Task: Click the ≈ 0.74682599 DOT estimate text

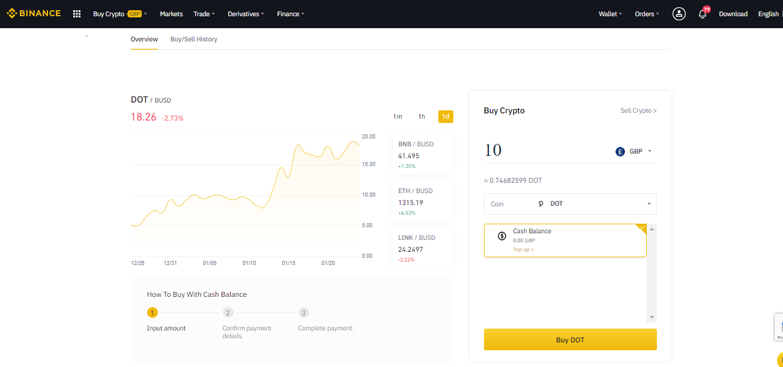Action: pyautogui.click(x=513, y=181)
